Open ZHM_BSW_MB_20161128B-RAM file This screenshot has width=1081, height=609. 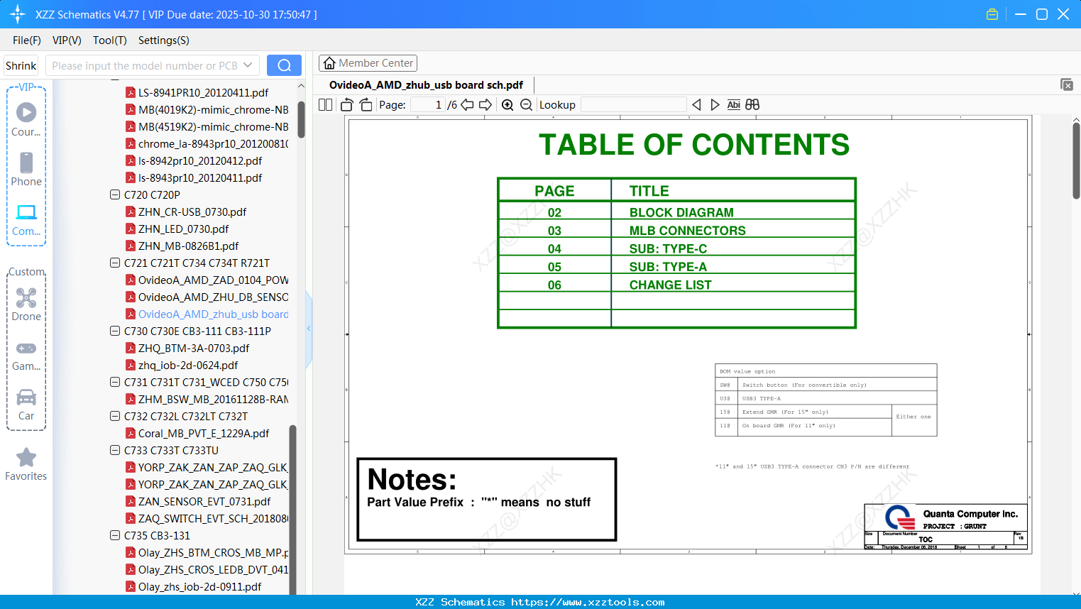point(213,399)
